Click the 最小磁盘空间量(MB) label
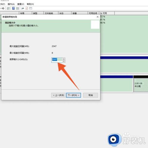148x148 pixels. (x=20, y=53)
